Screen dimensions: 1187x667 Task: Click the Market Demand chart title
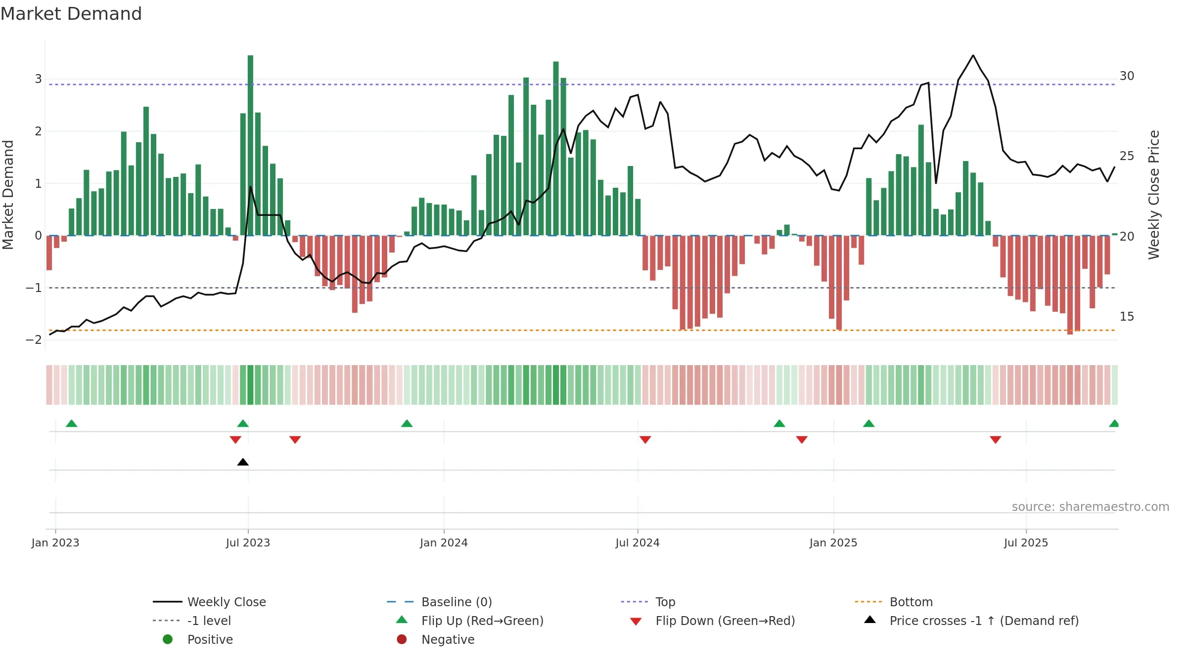coord(71,14)
